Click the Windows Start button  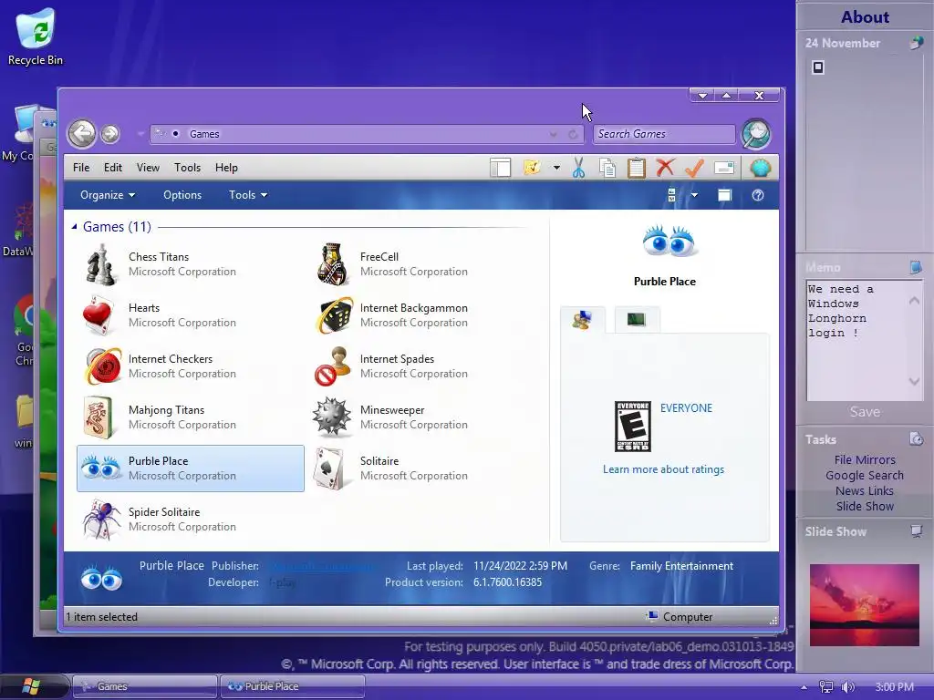coord(32,686)
